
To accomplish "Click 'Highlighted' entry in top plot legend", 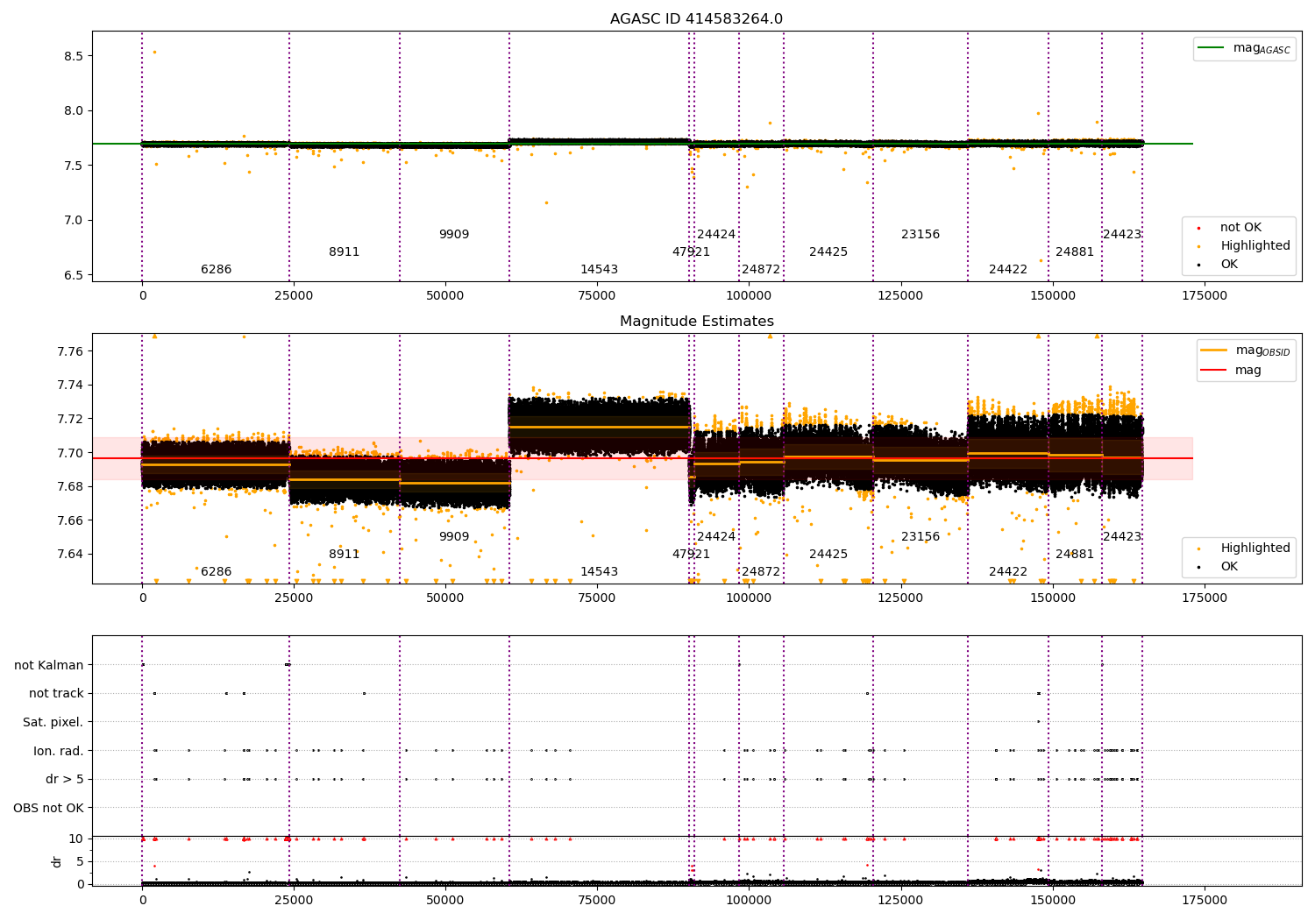I will 1245,246.
